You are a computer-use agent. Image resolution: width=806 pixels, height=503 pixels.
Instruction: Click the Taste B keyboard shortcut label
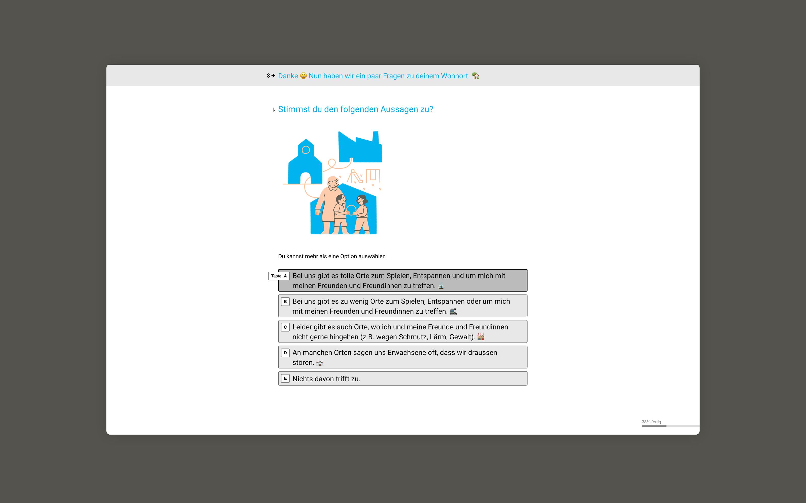[285, 301]
